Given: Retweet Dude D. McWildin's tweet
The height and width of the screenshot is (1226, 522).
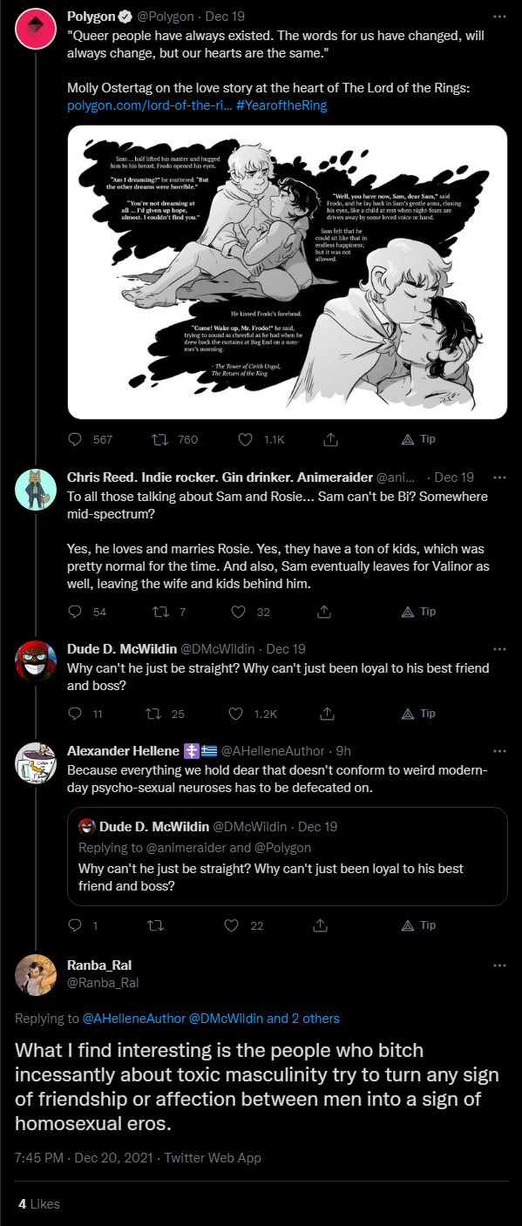Looking at the screenshot, I should 153,714.
